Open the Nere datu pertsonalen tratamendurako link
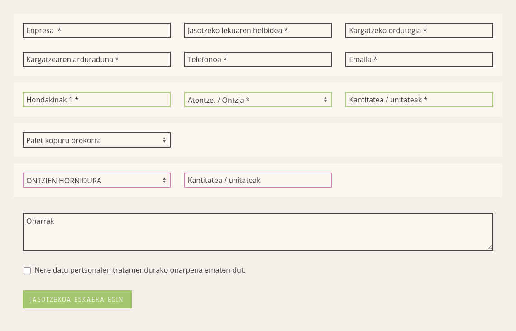 139,270
